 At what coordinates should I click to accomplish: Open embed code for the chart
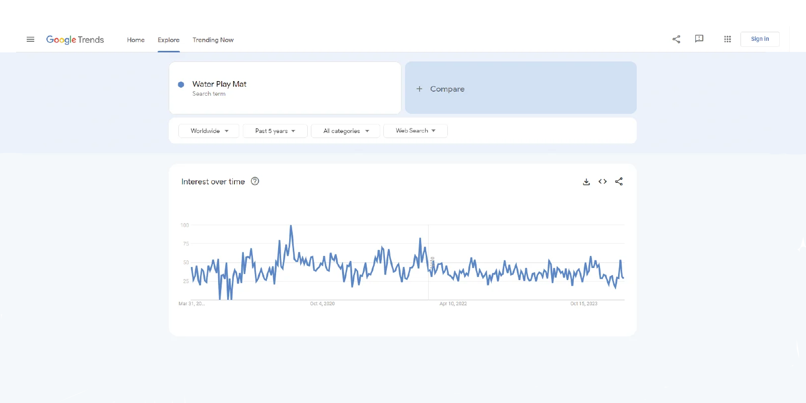click(602, 182)
